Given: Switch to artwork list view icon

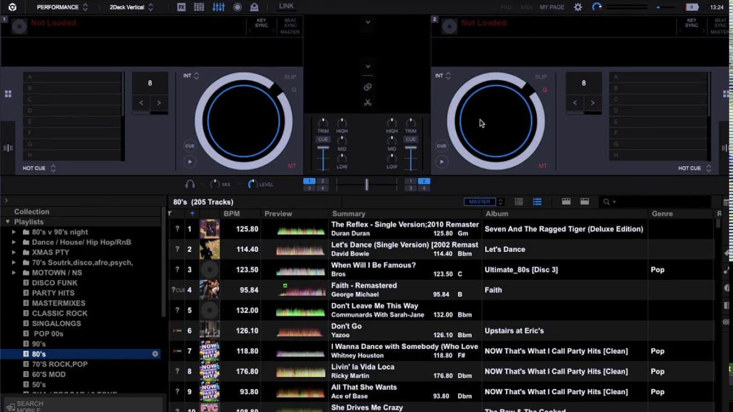Looking at the screenshot, I should click(537, 201).
